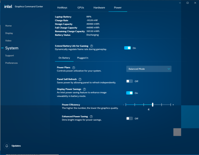Screen dimensions: 199x155
Task: Click the Power Efficiency slider handle
Action: (x=153, y=105)
